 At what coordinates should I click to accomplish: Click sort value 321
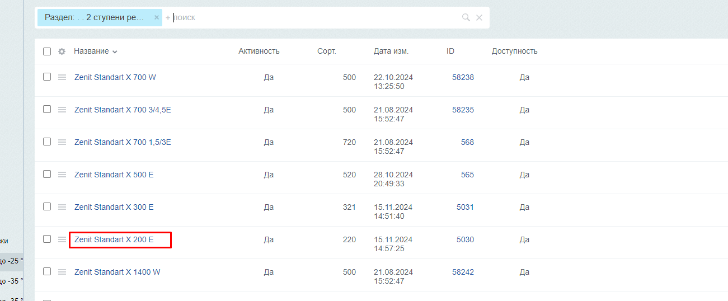(x=349, y=207)
